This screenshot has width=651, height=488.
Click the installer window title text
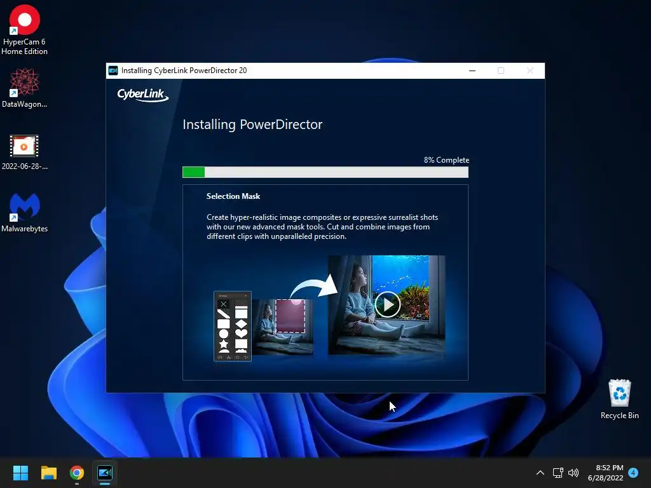tap(184, 71)
